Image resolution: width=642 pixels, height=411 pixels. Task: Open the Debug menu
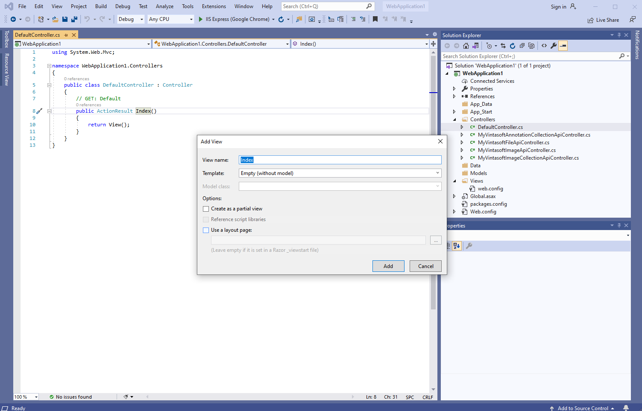pos(123,6)
